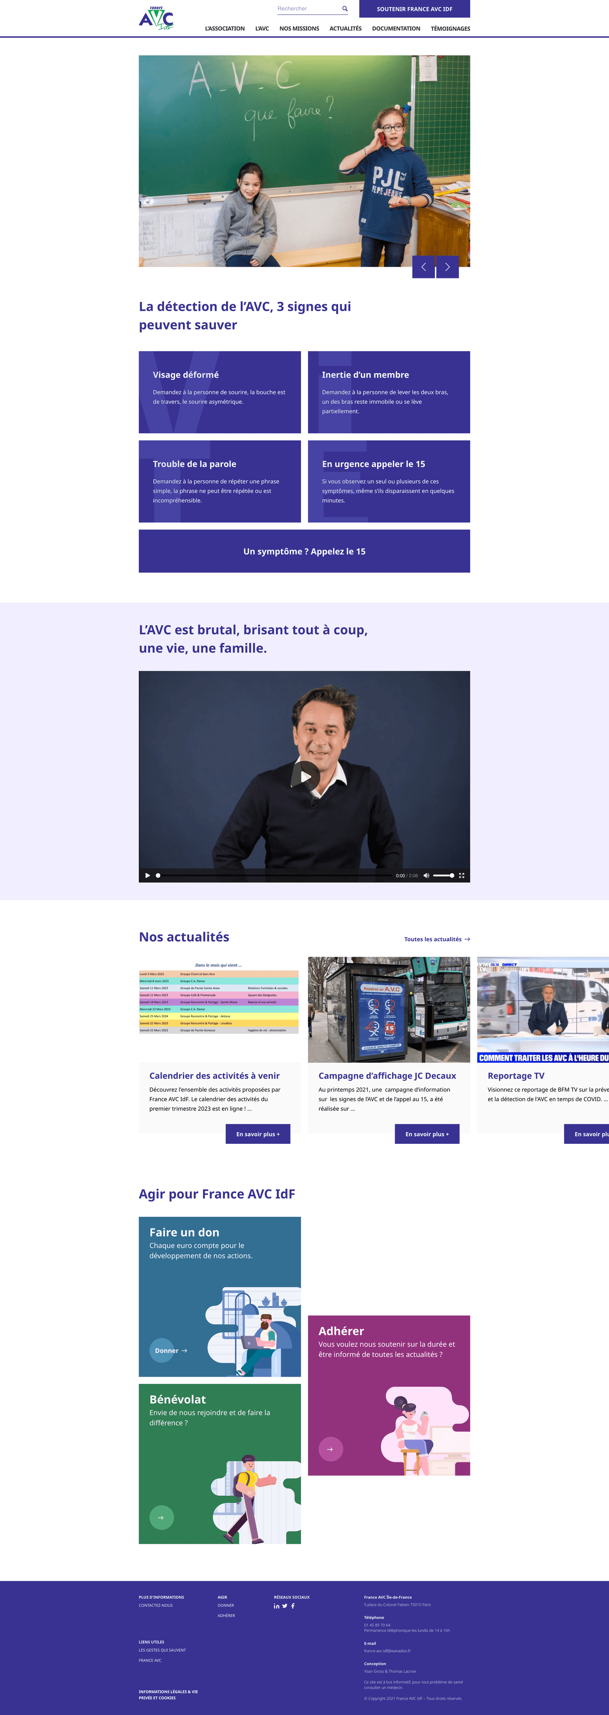
Task: Open Campagne d'affichage JC Decaux thumbnail
Action: coord(389,1009)
